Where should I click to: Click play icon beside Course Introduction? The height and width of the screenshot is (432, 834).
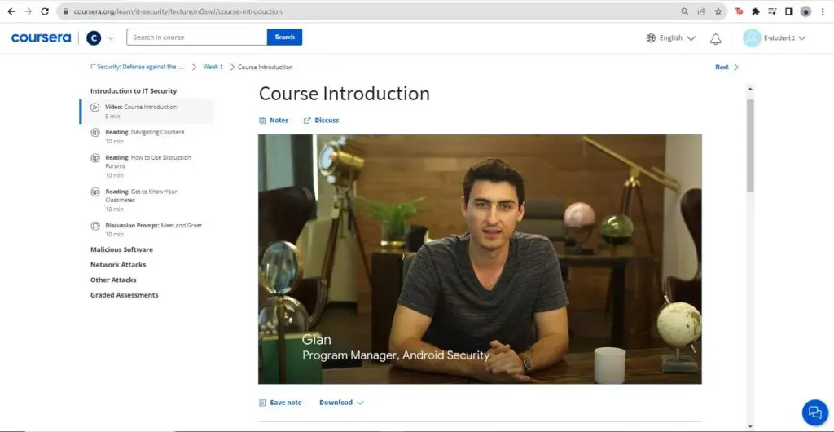pyautogui.click(x=94, y=108)
